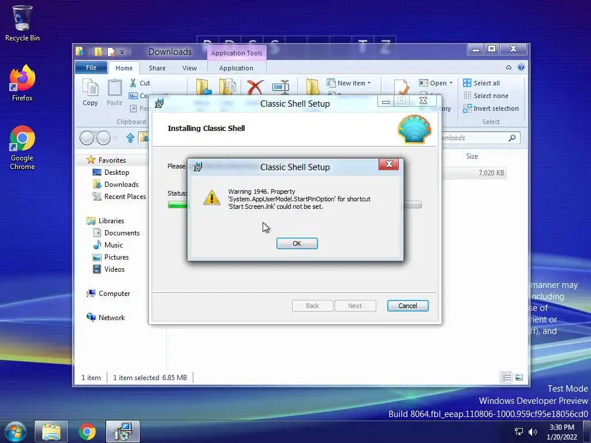
Task: Click network tray icon
Action: point(519,431)
